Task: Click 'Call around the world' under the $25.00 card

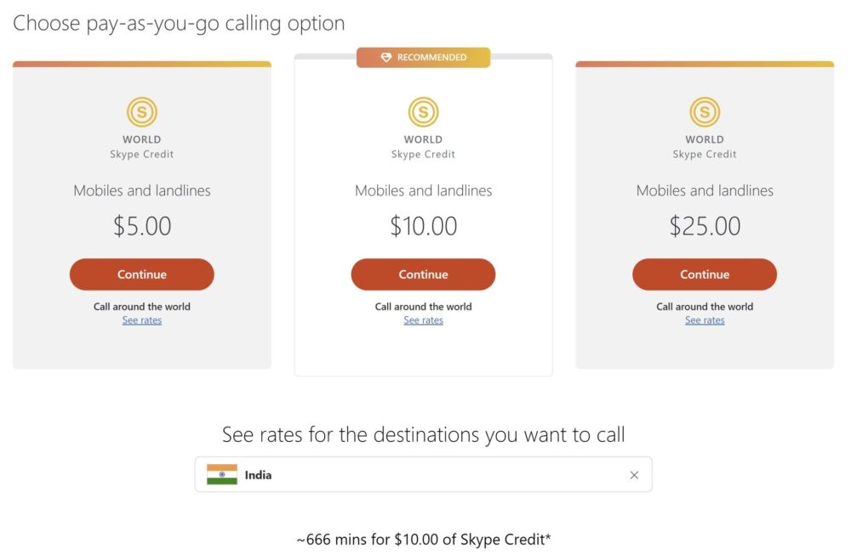Action: point(705,307)
